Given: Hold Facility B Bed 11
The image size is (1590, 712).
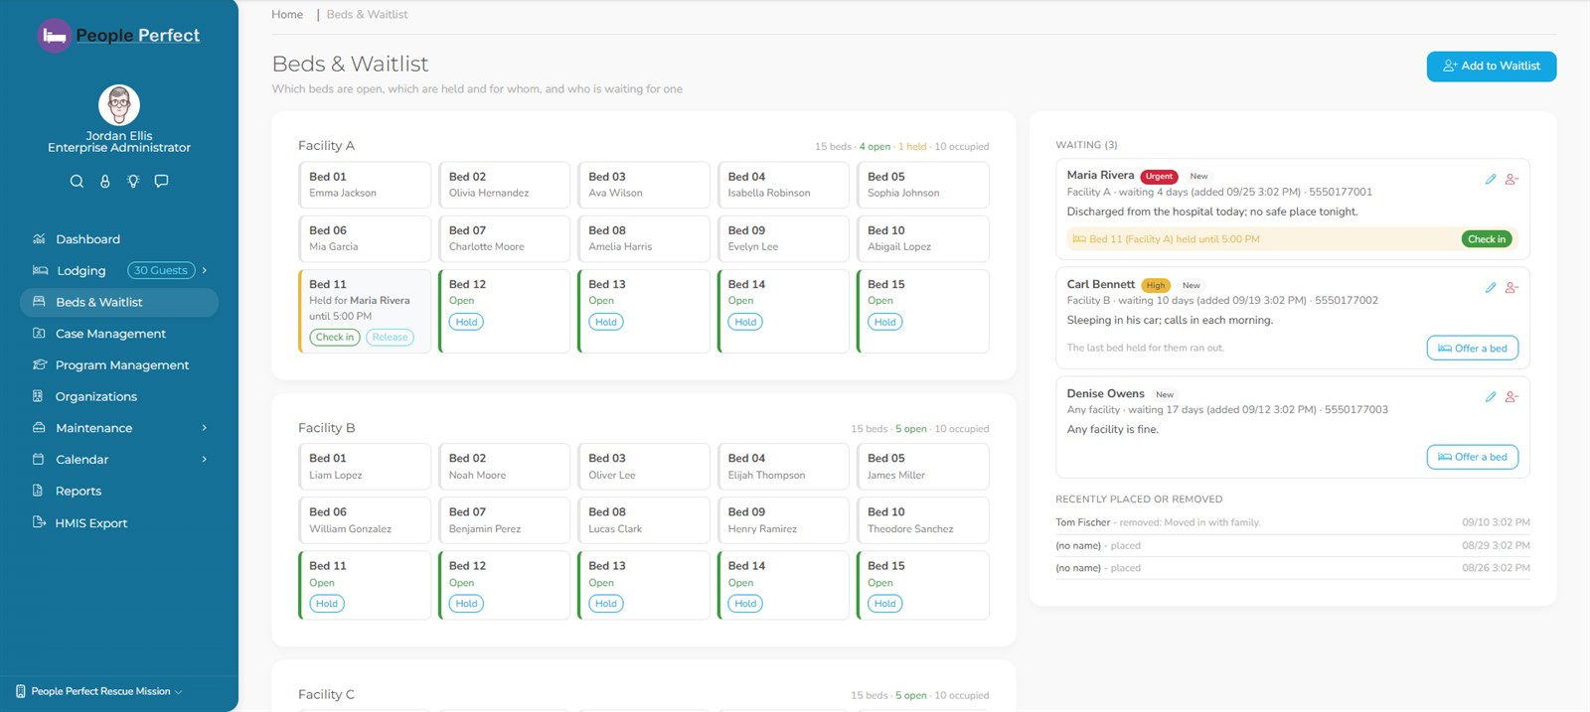Looking at the screenshot, I should 327,604.
